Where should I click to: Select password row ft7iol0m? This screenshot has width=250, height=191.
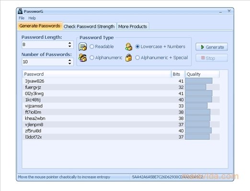pos(121,112)
